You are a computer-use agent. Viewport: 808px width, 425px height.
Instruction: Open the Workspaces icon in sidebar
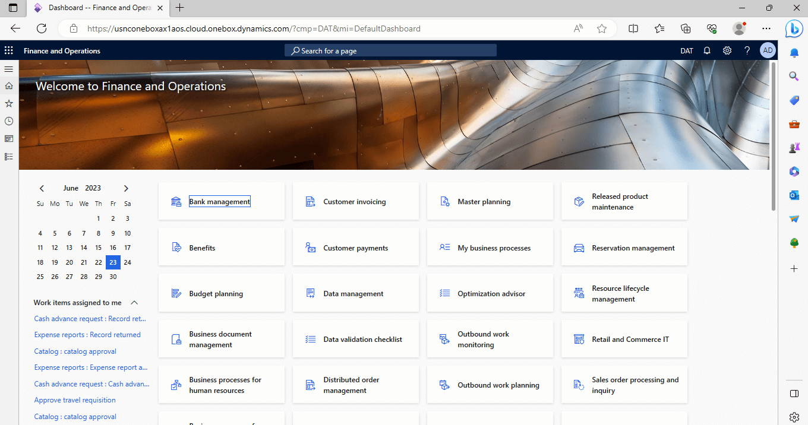pyautogui.click(x=8, y=139)
